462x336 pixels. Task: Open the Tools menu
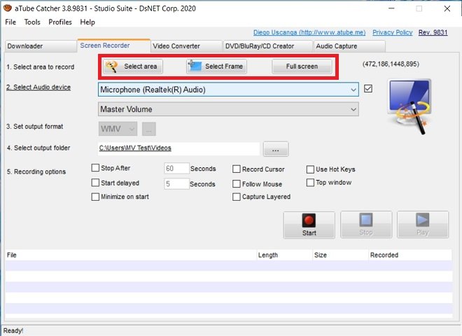[x=32, y=22]
